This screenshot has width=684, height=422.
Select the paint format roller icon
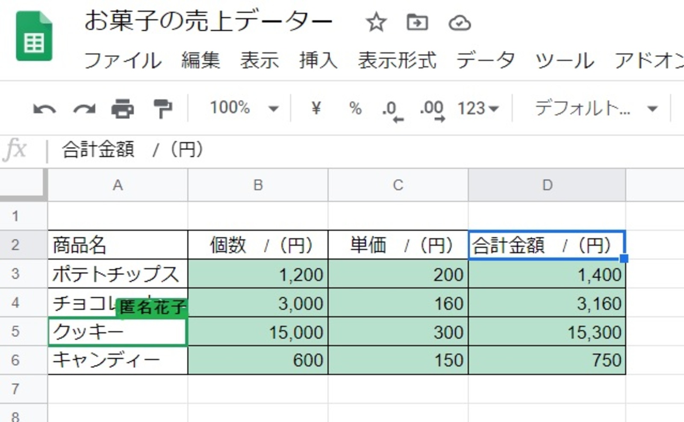click(162, 108)
